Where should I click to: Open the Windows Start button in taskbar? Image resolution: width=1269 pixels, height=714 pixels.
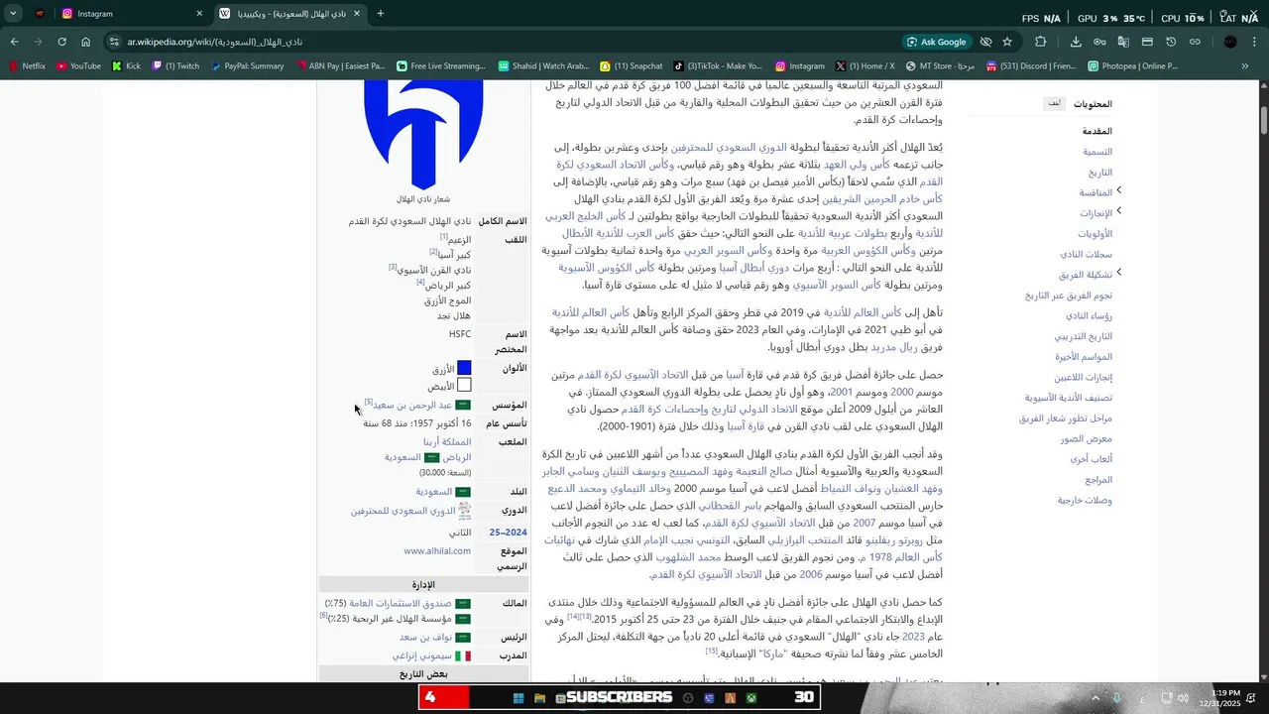point(518,698)
